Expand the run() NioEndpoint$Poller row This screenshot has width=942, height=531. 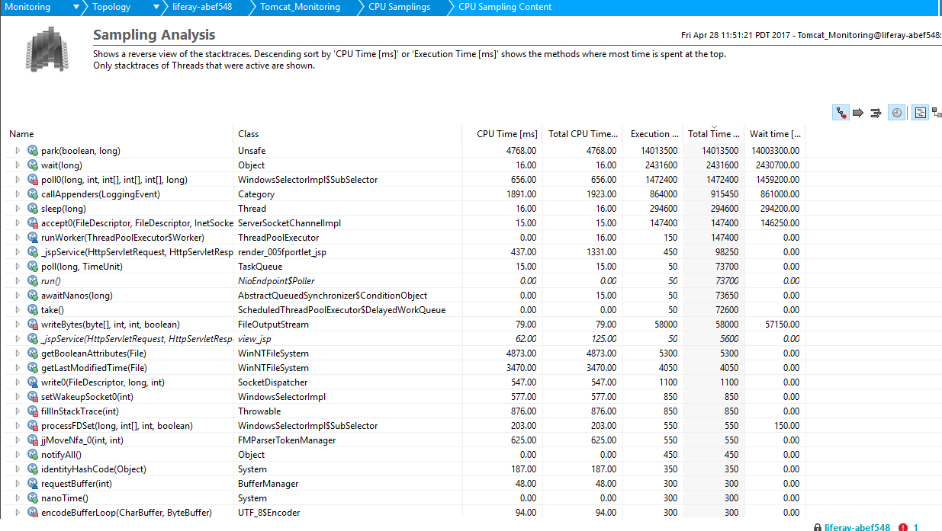coord(18,281)
